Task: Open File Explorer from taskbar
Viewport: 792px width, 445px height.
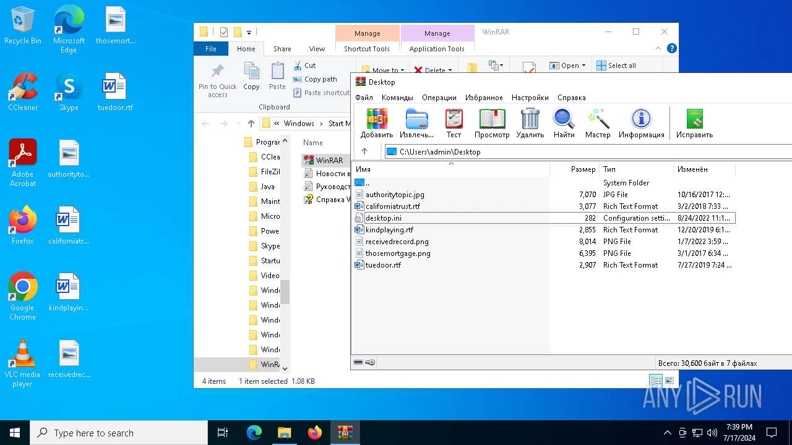Action: 284,433
